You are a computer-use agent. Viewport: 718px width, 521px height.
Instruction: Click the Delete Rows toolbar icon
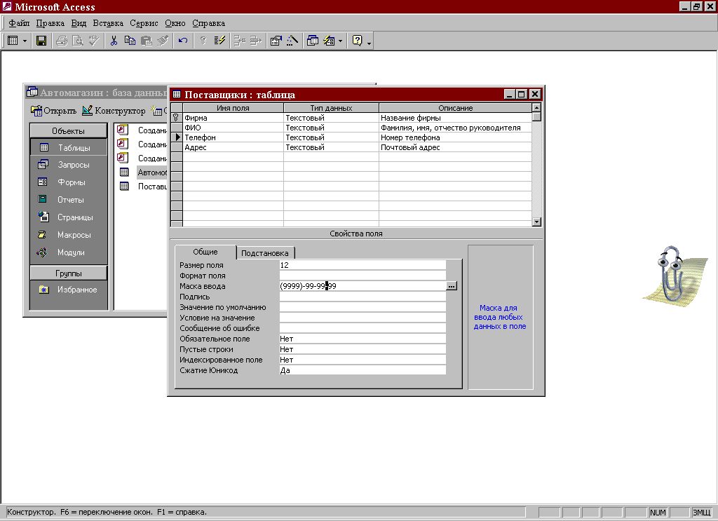pyautogui.click(x=255, y=41)
